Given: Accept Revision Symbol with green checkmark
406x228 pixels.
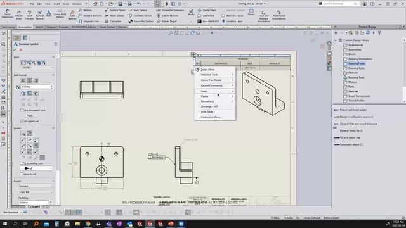Looking at the screenshot, I should pyautogui.click(x=15, y=49).
